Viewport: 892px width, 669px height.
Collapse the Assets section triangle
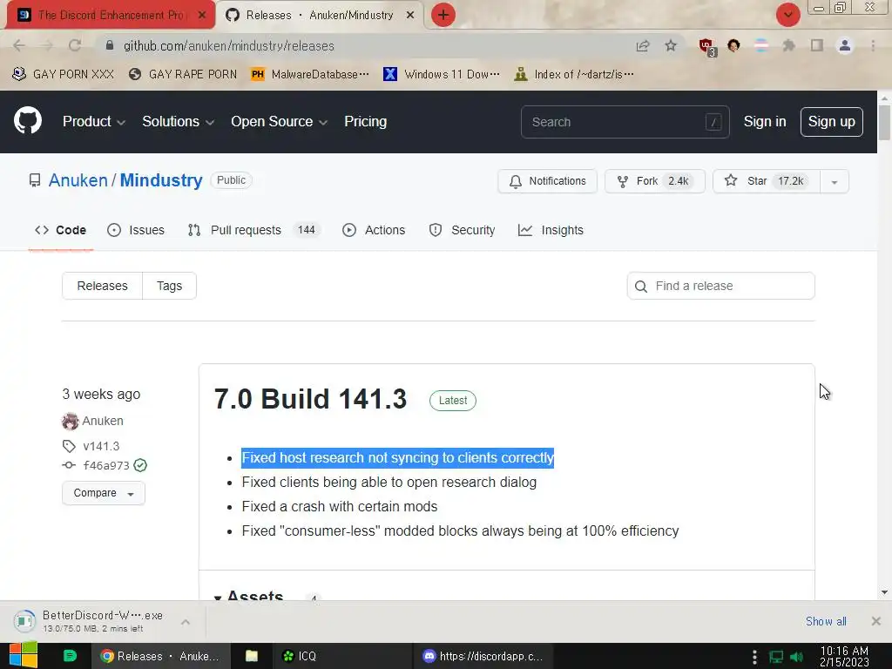coord(217,597)
